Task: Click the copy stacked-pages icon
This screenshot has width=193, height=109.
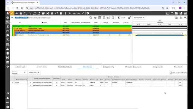Action: click(x=43, y=13)
